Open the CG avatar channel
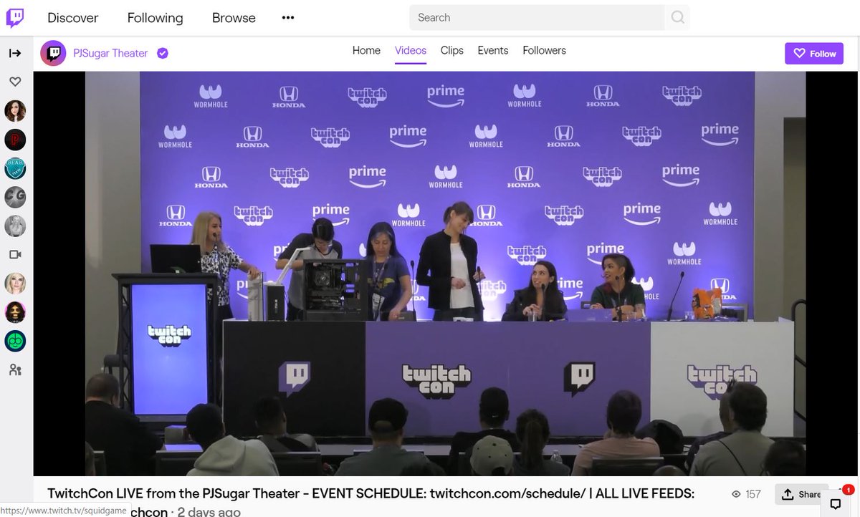860x517 pixels. (x=15, y=197)
